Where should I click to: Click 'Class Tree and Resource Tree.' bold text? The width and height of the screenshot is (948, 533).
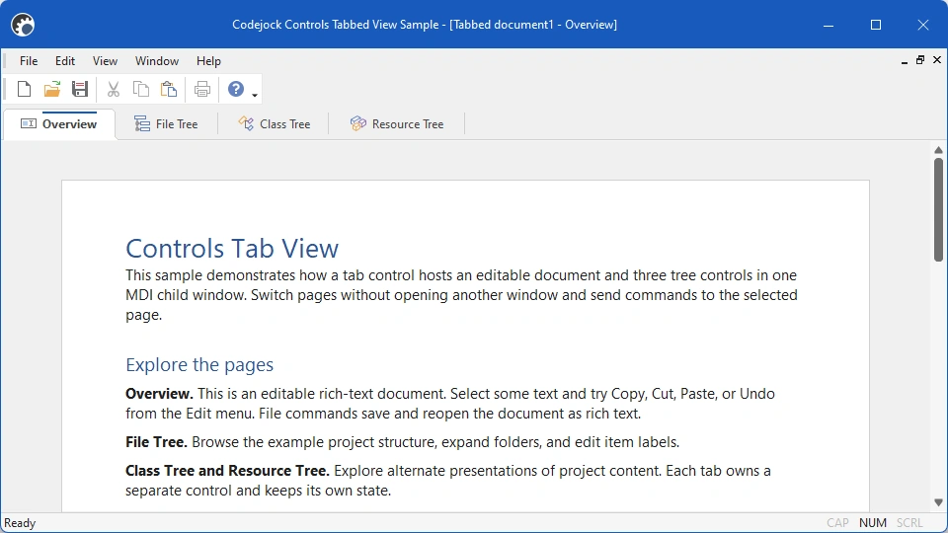click(227, 471)
